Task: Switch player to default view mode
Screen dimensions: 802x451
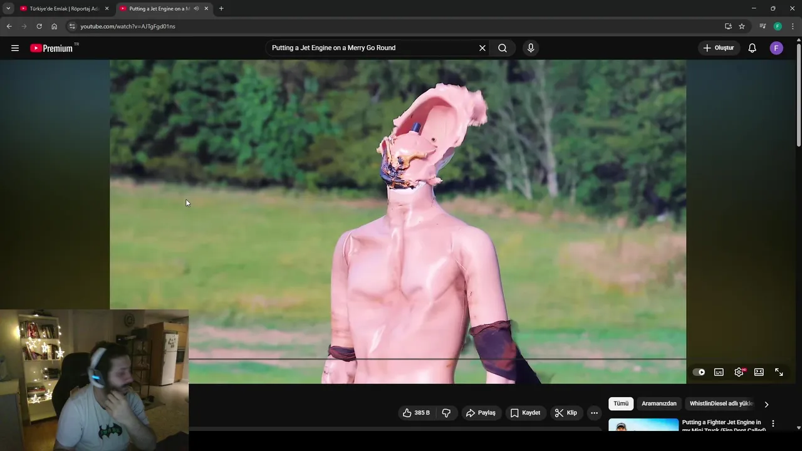Action: [759, 372]
